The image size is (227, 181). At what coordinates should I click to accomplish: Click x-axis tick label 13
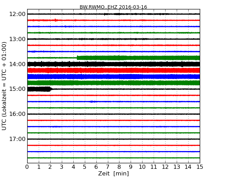click(x=177, y=167)
